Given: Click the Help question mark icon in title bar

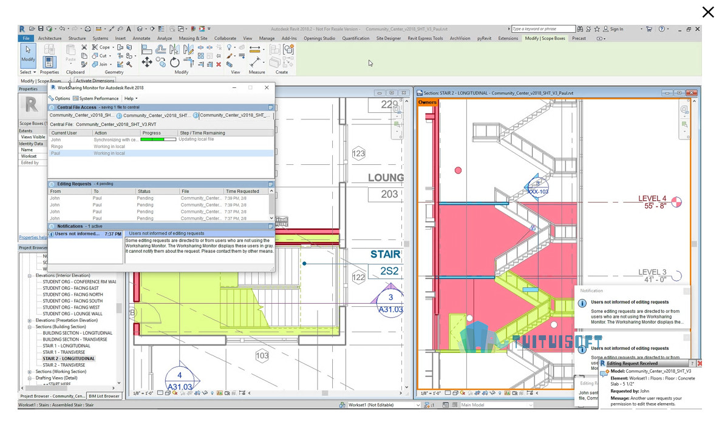Looking at the screenshot, I should click(662, 29).
